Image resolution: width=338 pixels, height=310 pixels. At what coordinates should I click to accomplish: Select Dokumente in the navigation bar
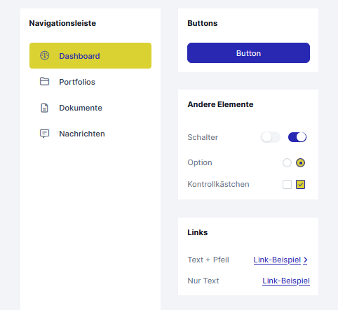click(90, 108)
